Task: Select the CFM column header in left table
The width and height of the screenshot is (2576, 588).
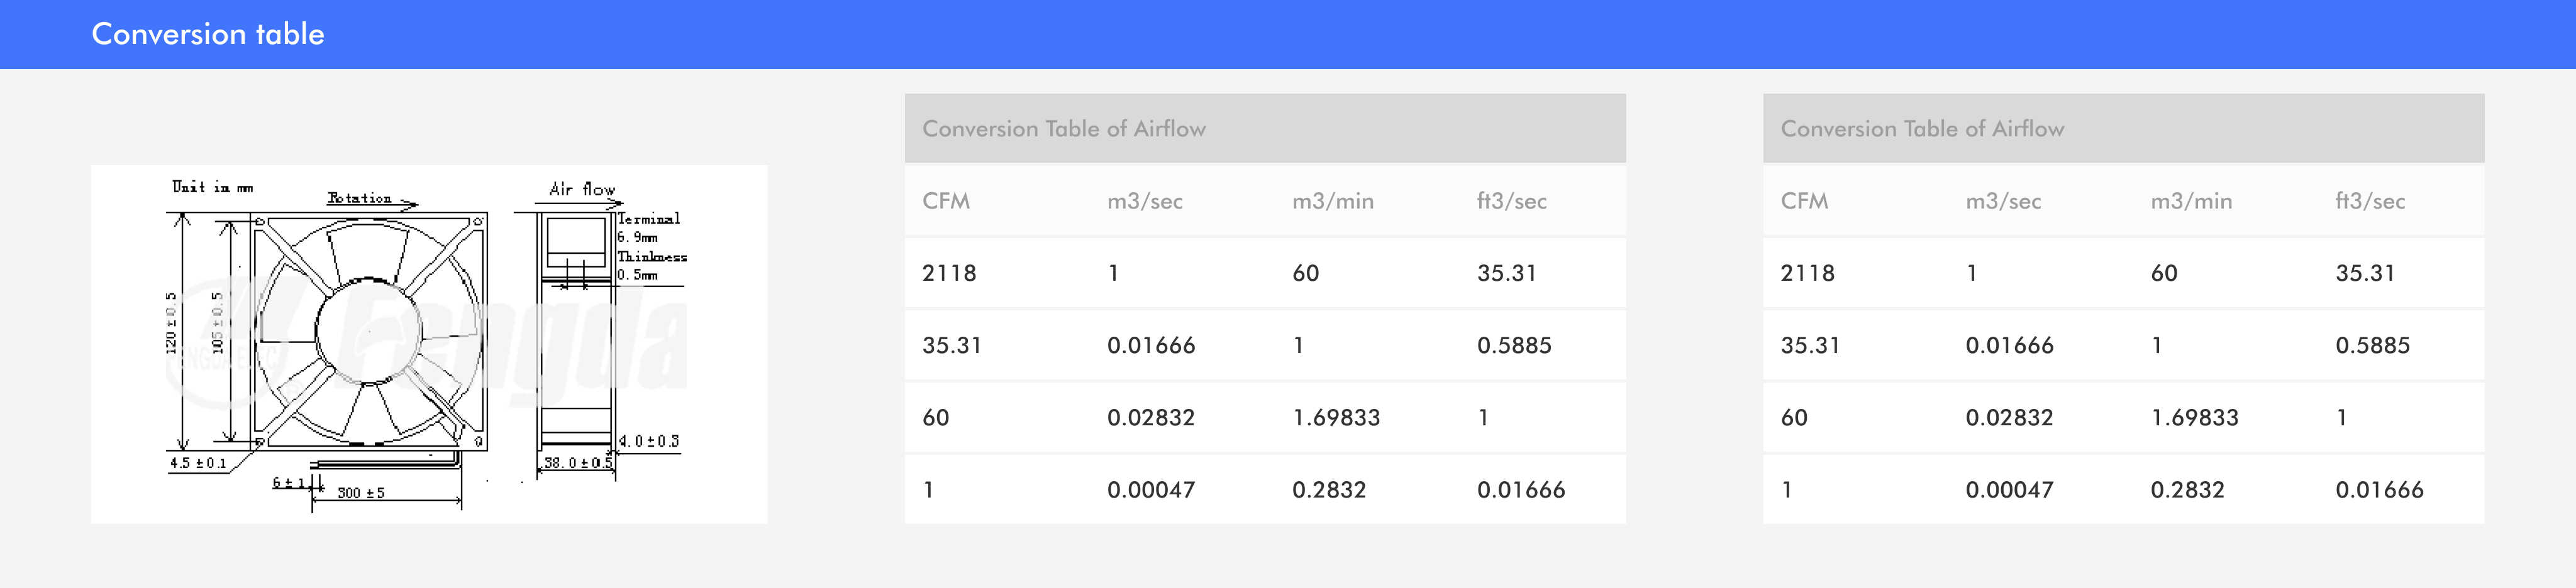Action: click(946, 200)
